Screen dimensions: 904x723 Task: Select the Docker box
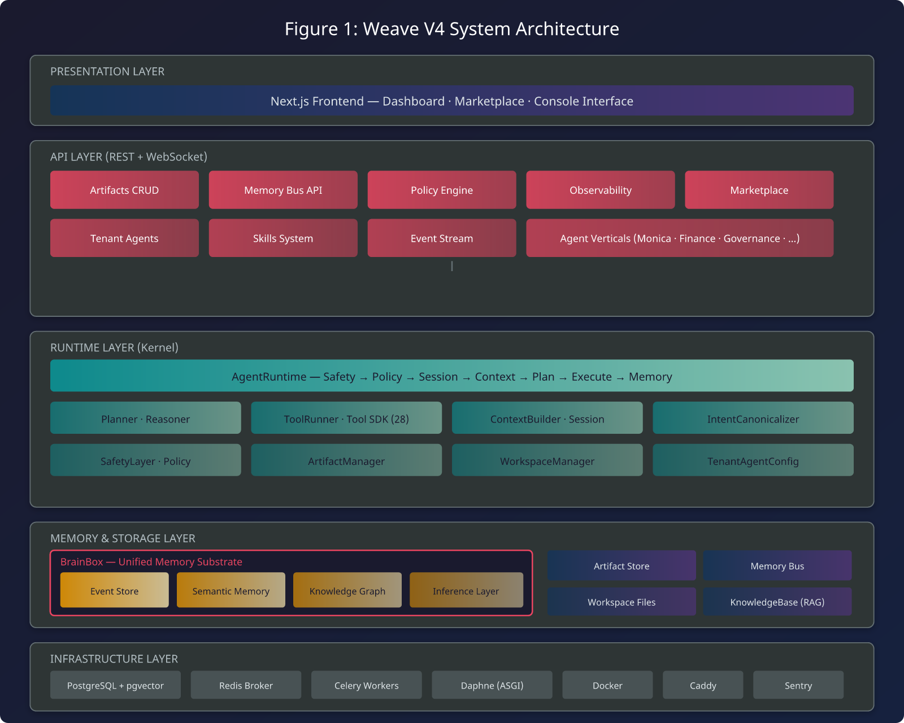pos(607,685)
